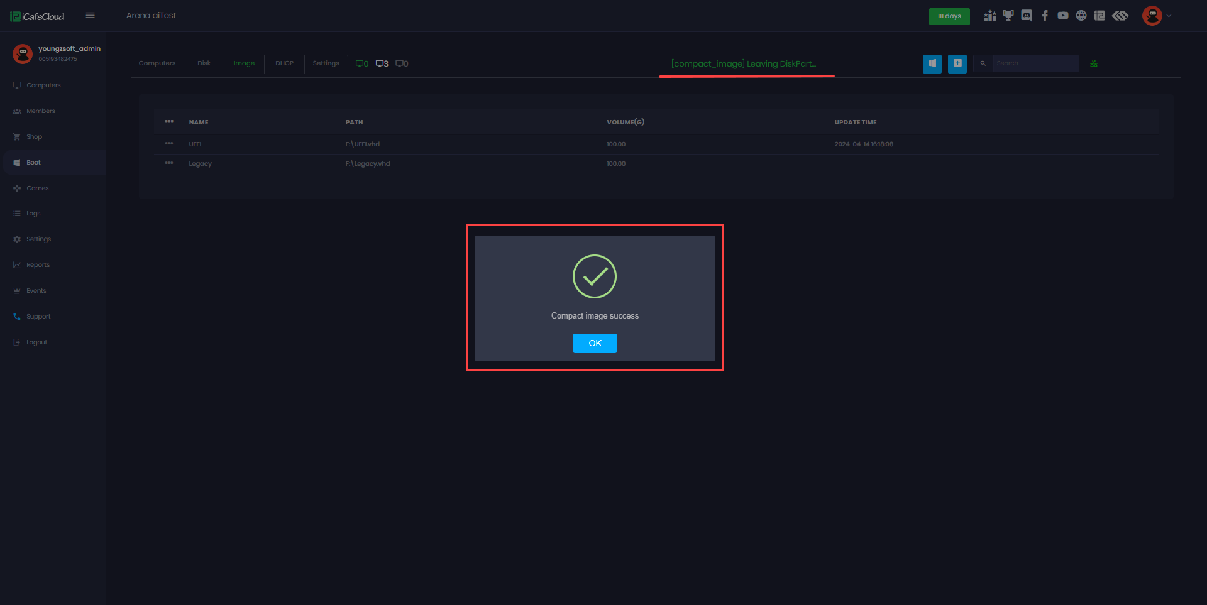The width and height of the screenshot is (1207, 605).
Task: Select Games in the left sidebar
Action: coord(37,188)
